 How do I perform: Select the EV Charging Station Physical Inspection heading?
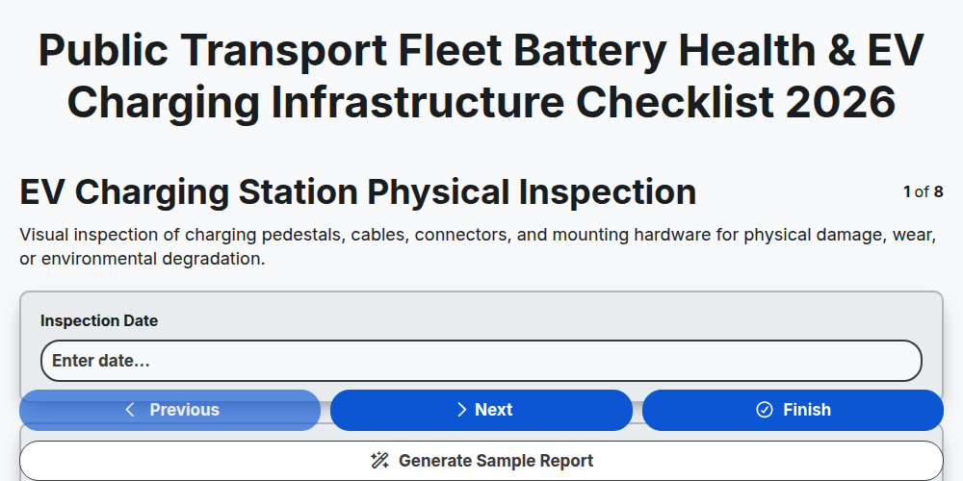coord(358,192)
